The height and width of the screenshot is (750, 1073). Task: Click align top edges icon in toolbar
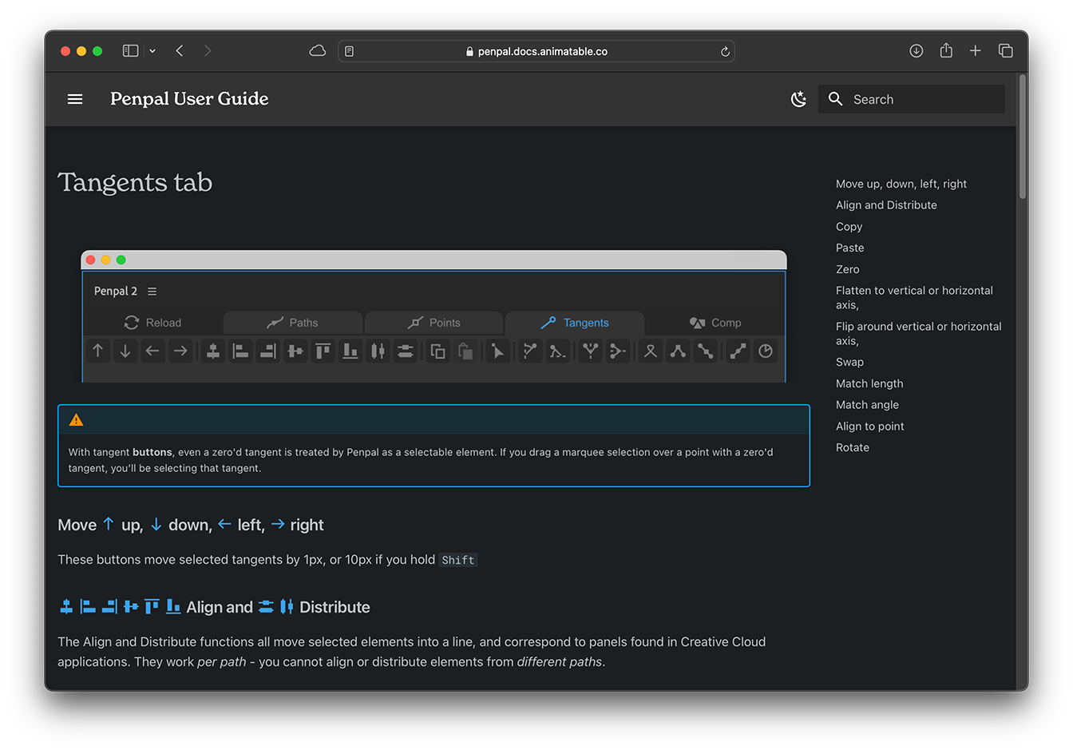[323, 351]
